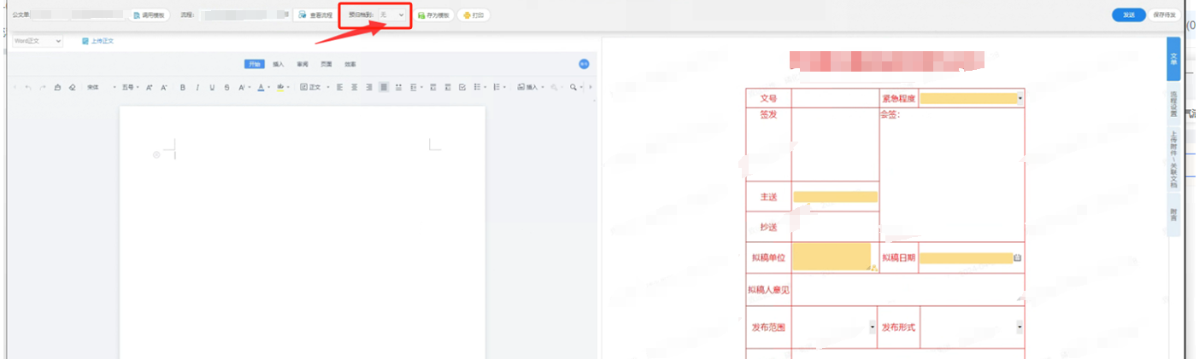Click the decrease font size icon
Screen dimensions: 1199x359
[x=163, y=87]
